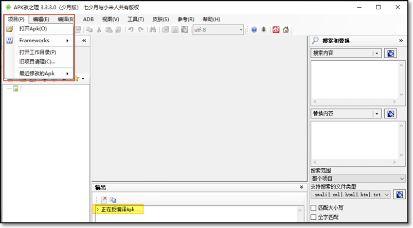
Task: Open the 帮助(H) menu
Action: coord(211,19)
